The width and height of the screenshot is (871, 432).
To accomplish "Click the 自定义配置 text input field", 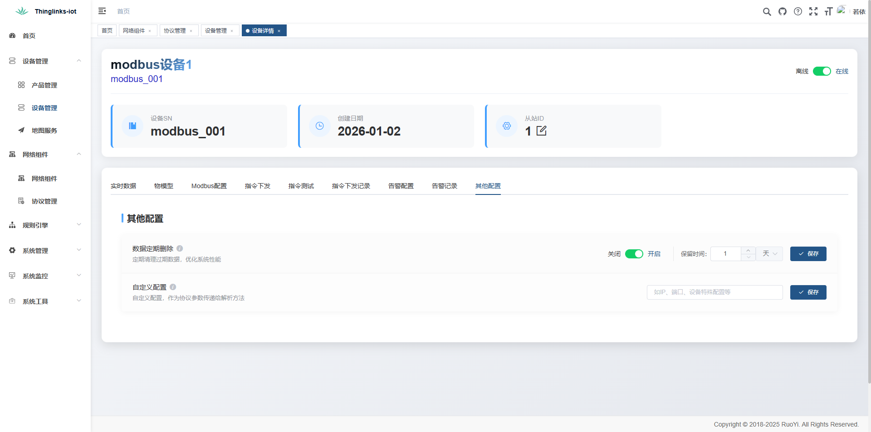I will pyautogui.click(x=714, y=292).
